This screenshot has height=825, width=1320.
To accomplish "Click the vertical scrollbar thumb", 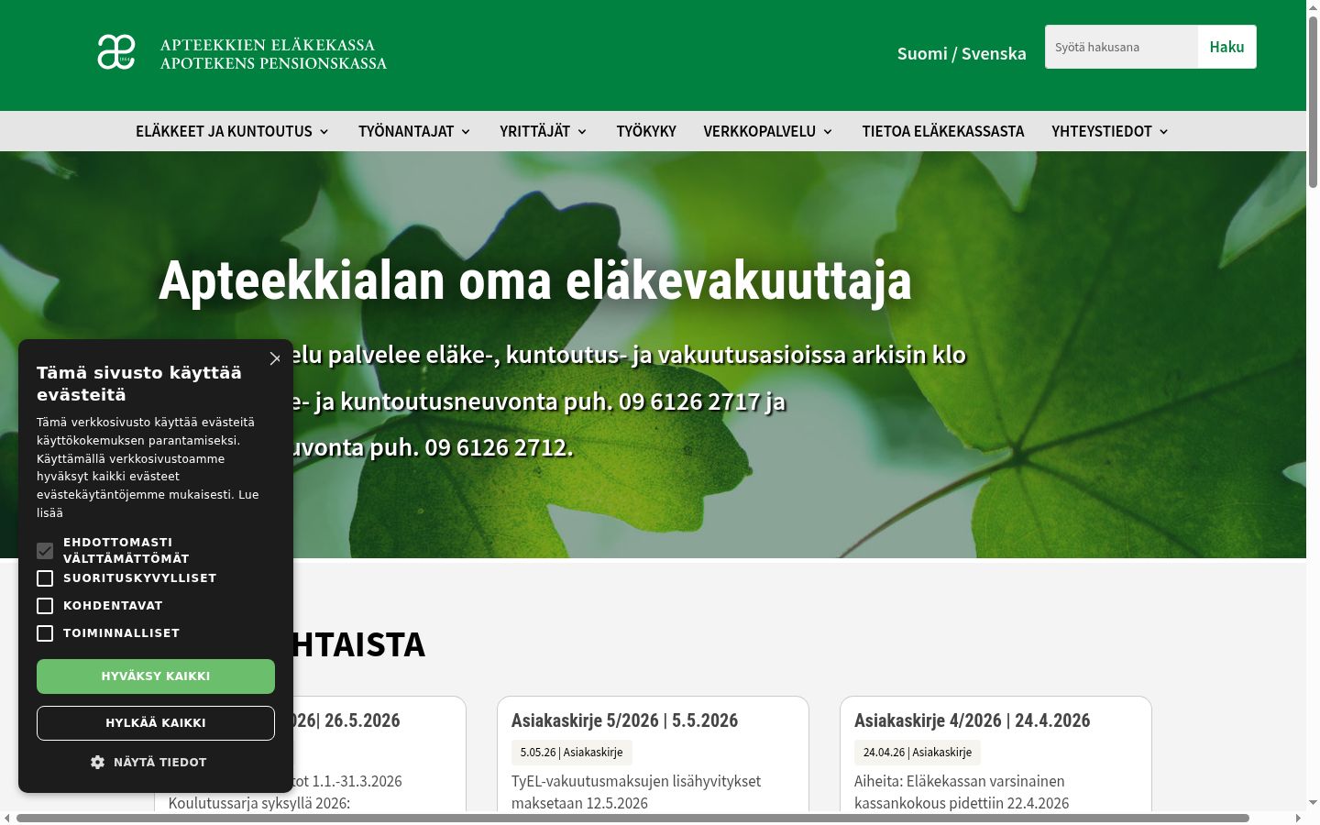I will (x=1313, y=101).
